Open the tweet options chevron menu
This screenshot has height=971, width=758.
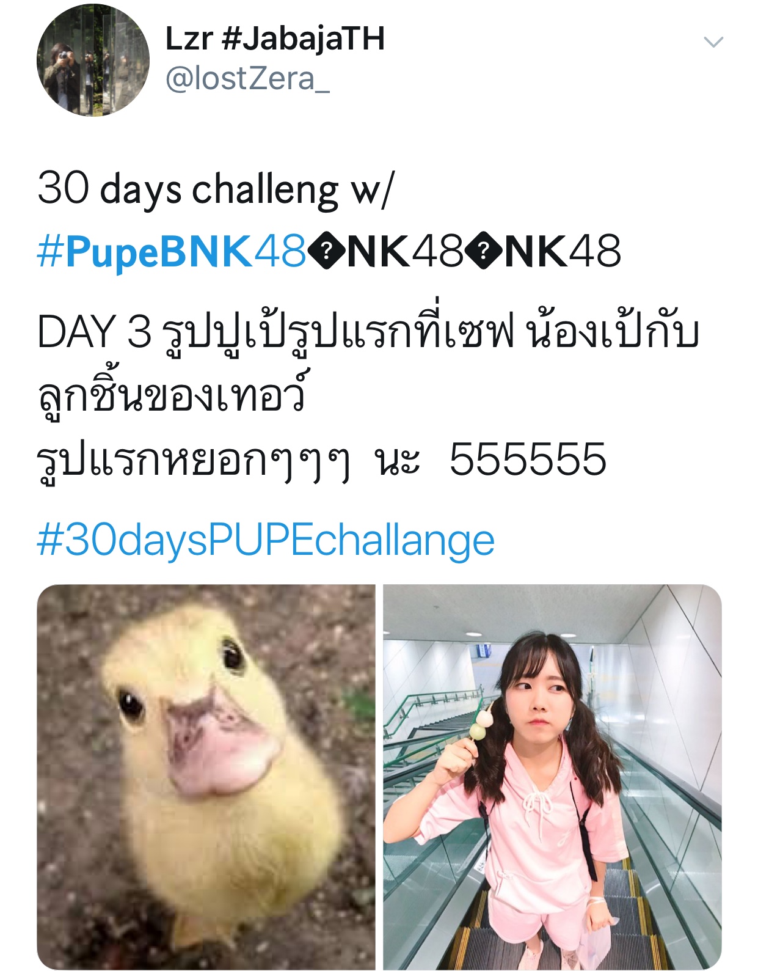[x=713, y=42]
